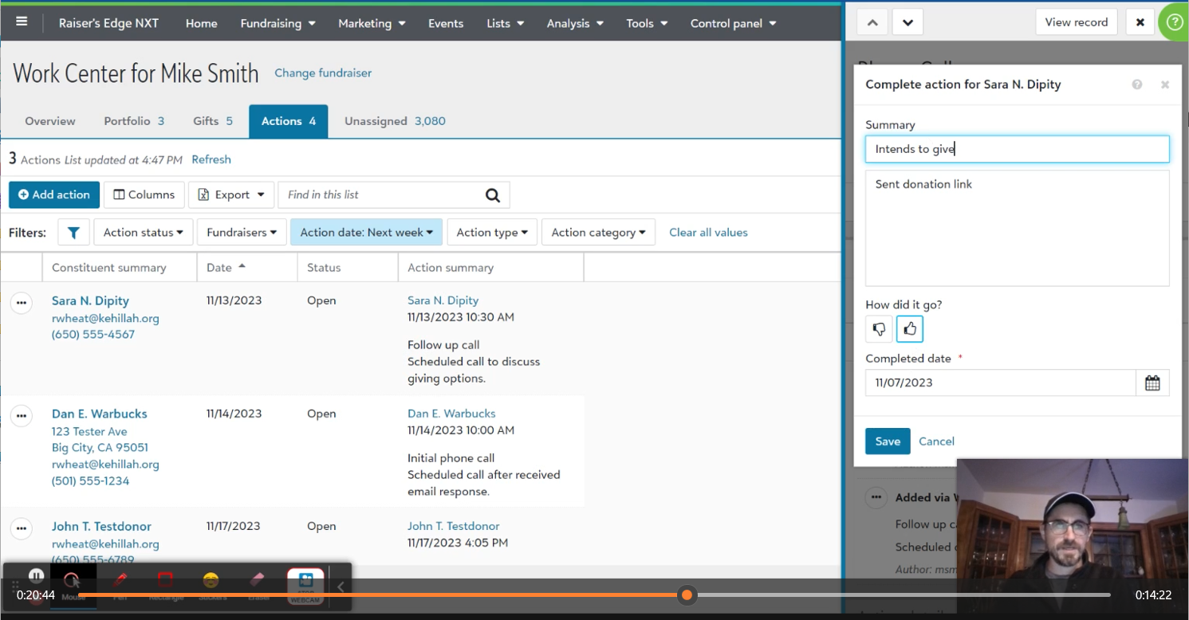This screenshot has height=620, width=1189.
Task: Close the Complete action dialog
Action: click(1164, 84)
